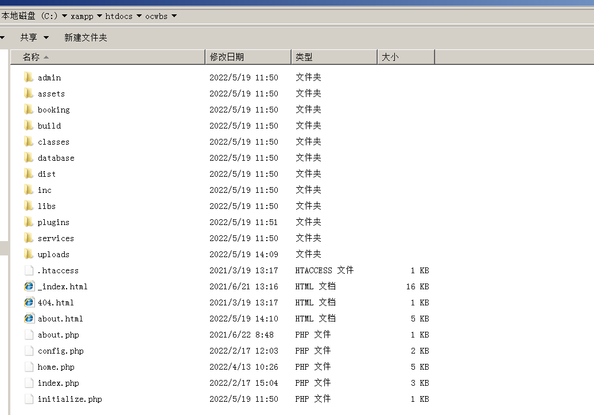594x415 pixels.
Task: Click the 16 KB size cell
Action: [417, 286]
